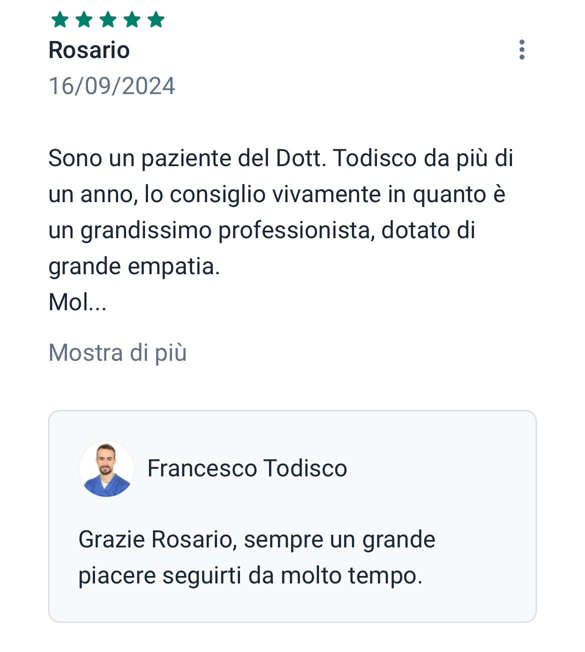Image resolution: width=585 pixels, height=652 pixels.
Task: Click the second green rating star
Action: point(84,20)
